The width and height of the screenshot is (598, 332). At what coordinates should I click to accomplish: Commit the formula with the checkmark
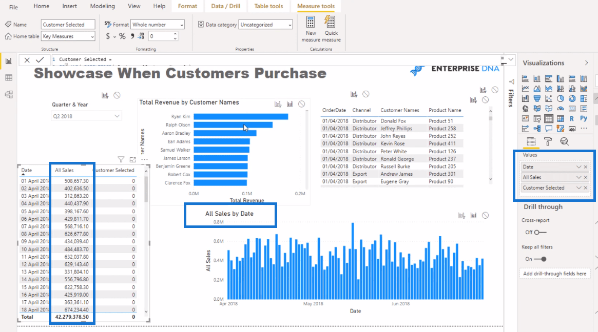coord(40,60)
